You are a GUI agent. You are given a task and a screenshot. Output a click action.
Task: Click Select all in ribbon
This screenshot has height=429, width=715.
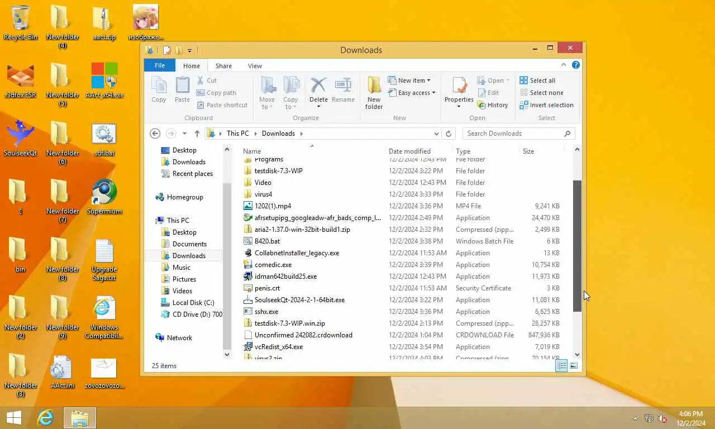click(x=537, y=80)
